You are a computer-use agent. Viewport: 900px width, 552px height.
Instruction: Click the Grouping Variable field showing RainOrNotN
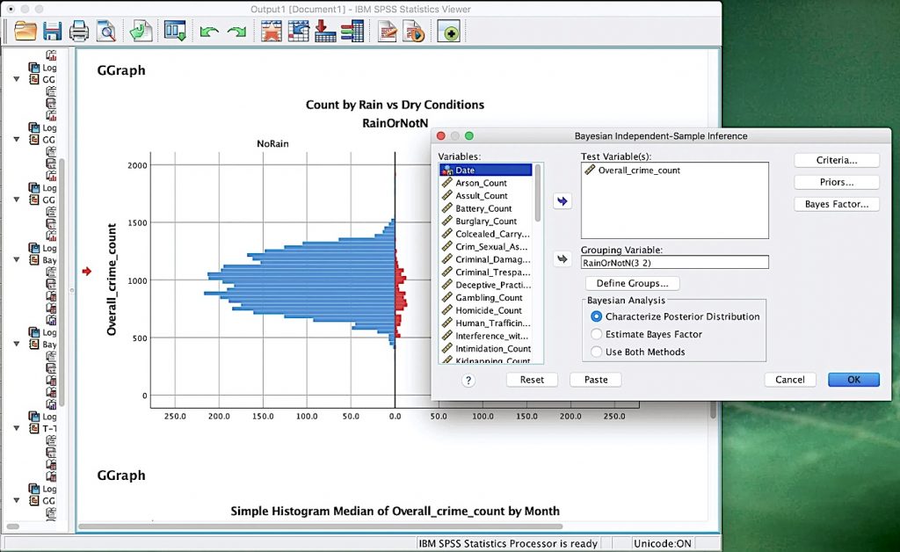pos(675,261)
